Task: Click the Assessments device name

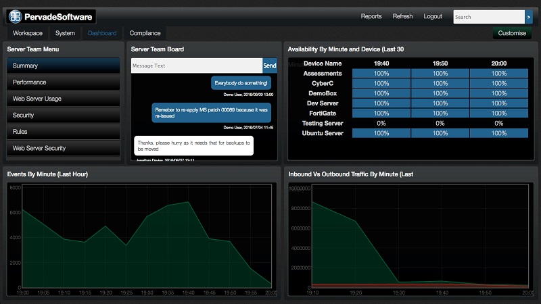Action: (323, 74)
